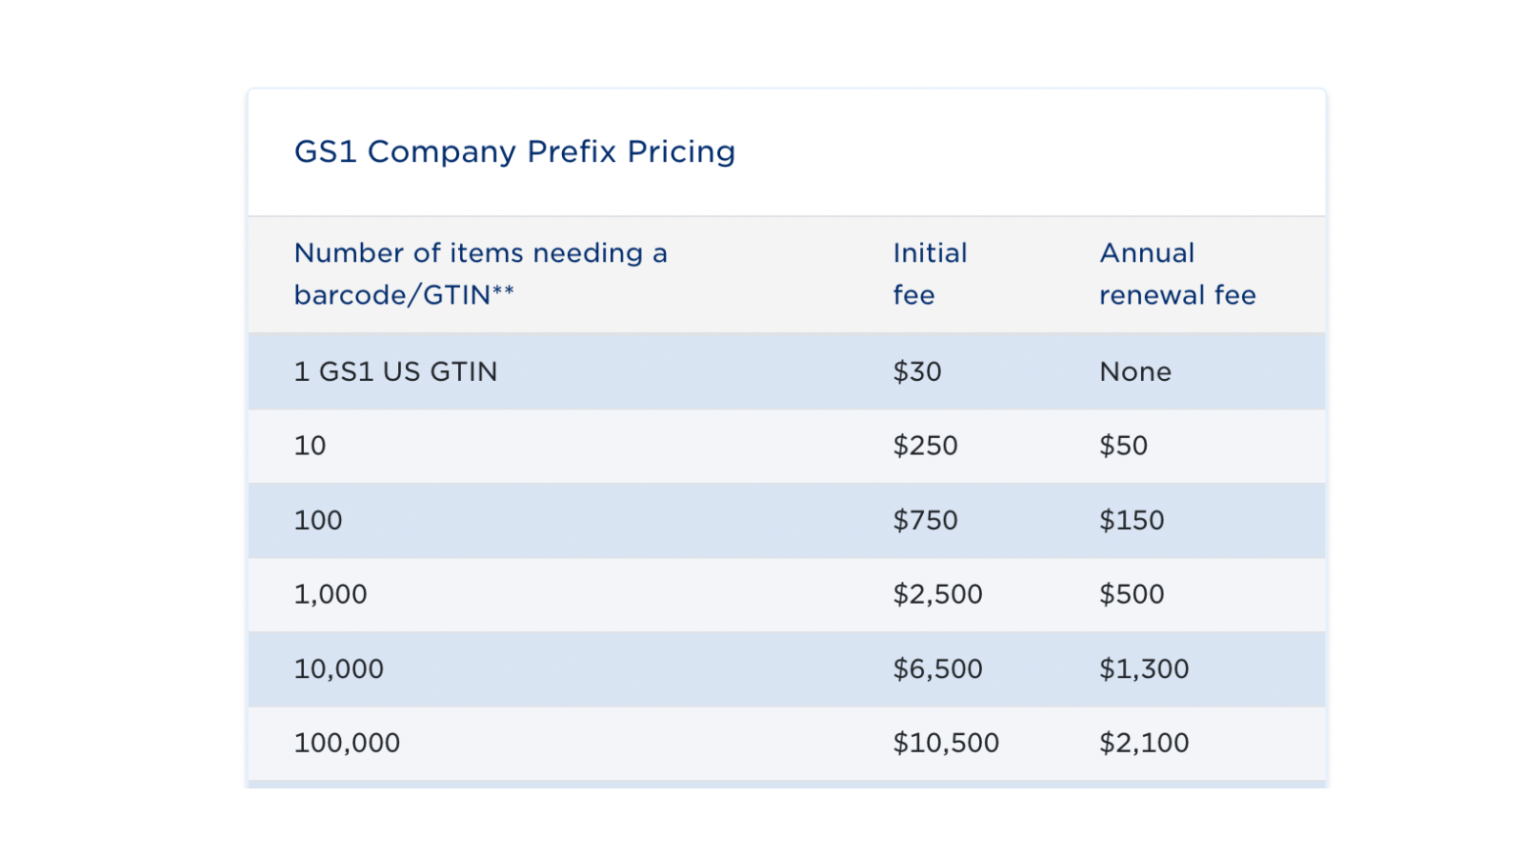
Task: Click the $2,500 initial fee cell
Action: 937,594
